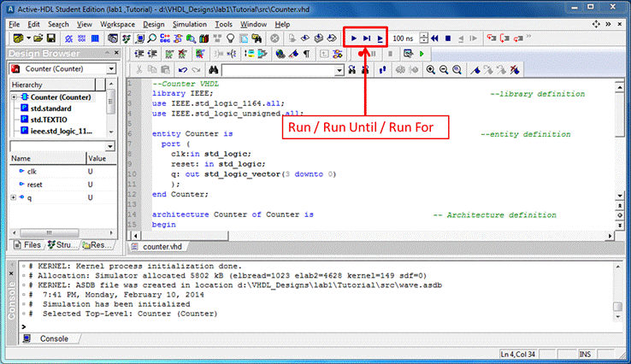Screen dimensions: 631x364
Task: Select ieee.std_logic_11... in the hierarchy
Action: pos(62,131)
